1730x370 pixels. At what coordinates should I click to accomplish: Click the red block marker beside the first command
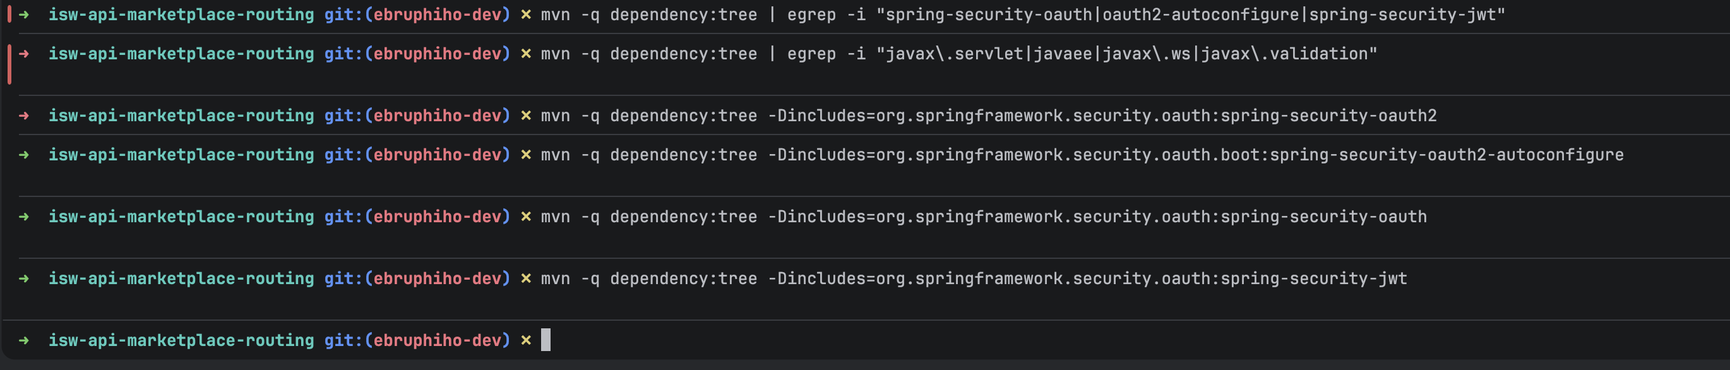pos(9,14)
